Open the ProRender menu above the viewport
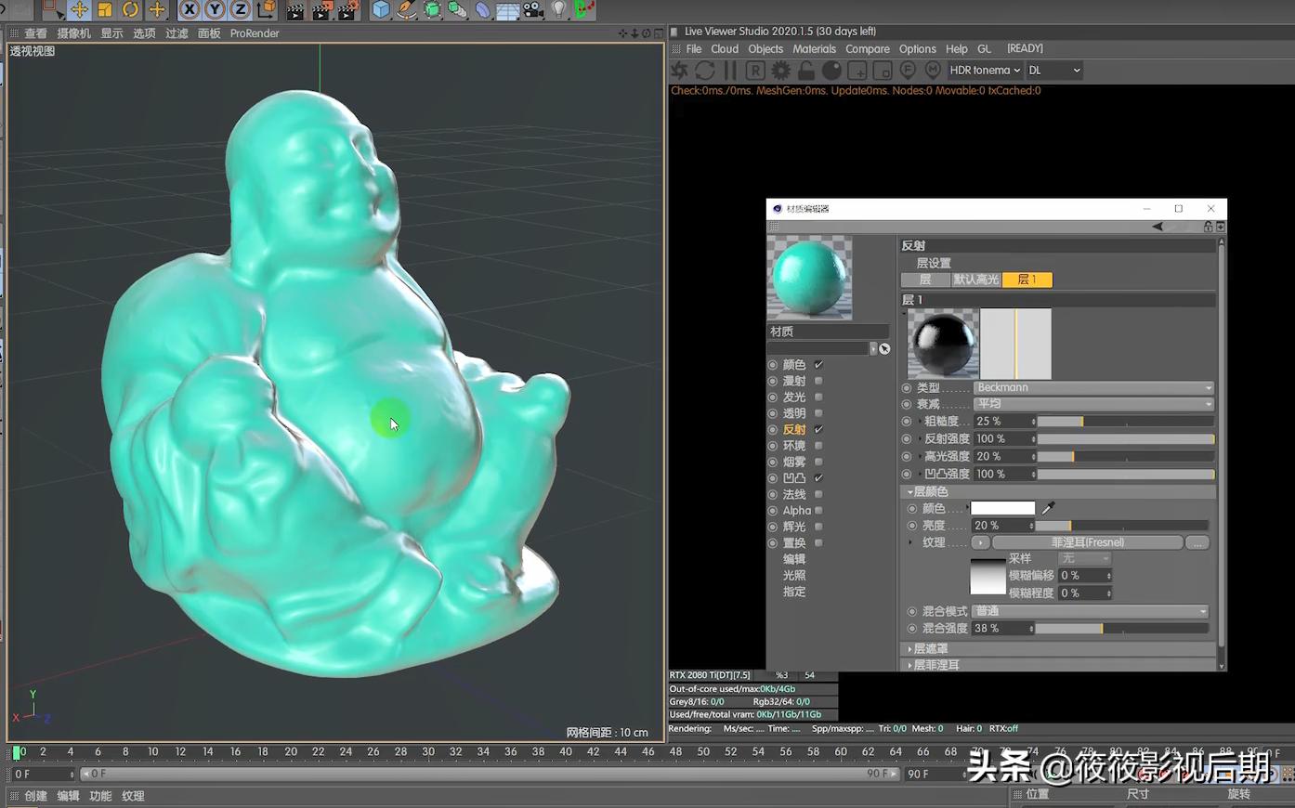Image resolution: width=1295 pixels, height=808 pixels. coord(254,33)
